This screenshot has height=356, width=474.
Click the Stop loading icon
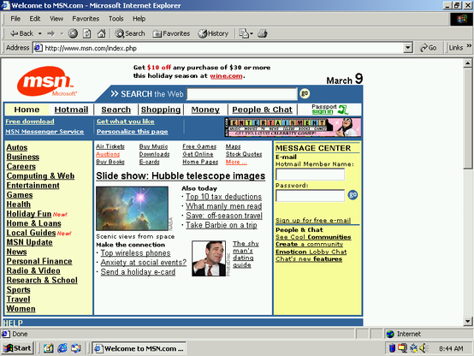(73, 33)
